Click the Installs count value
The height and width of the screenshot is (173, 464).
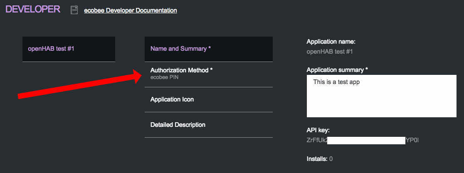331,159
